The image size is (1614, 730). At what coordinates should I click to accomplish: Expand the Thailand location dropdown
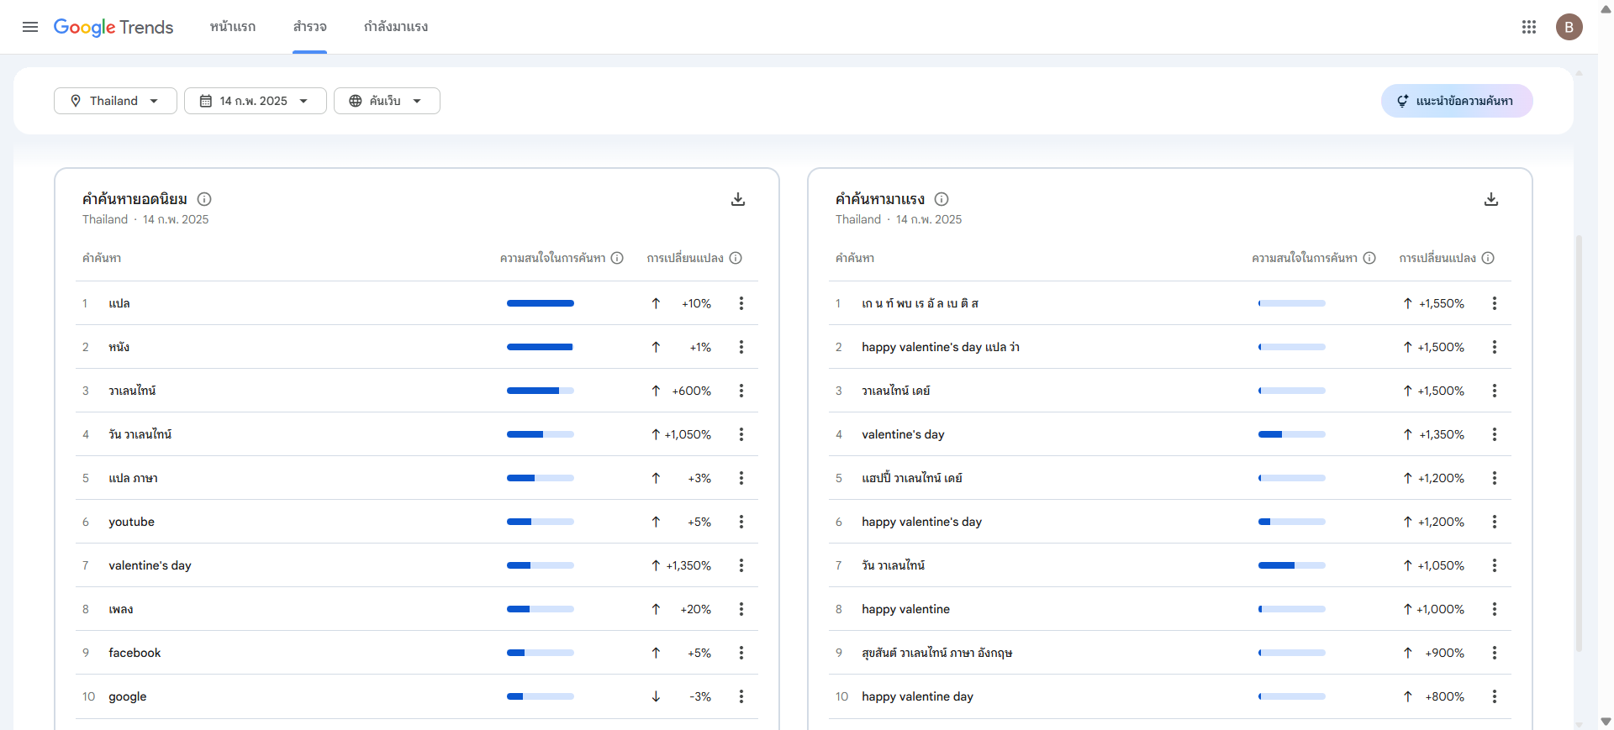click(115, 101)
